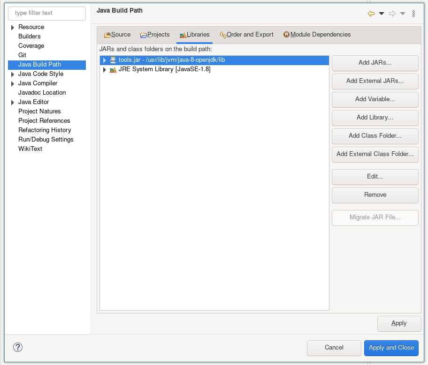This screenshot has width=428, height=365.
Task: Open back history dropdown arrow
Action: click(382, 14)
